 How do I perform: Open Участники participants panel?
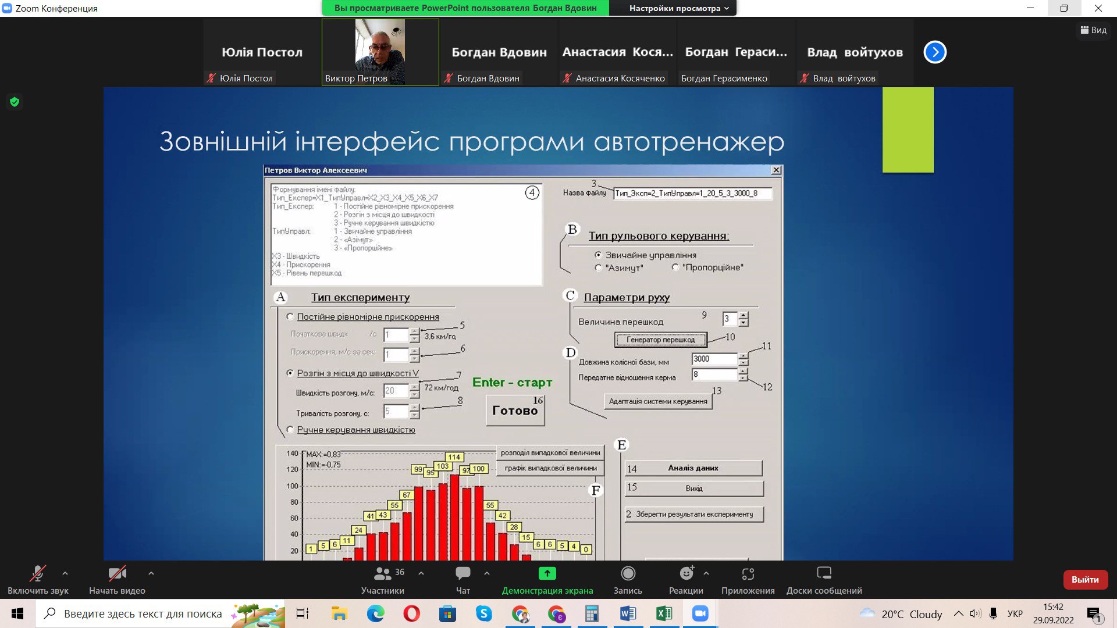point(382,575)
